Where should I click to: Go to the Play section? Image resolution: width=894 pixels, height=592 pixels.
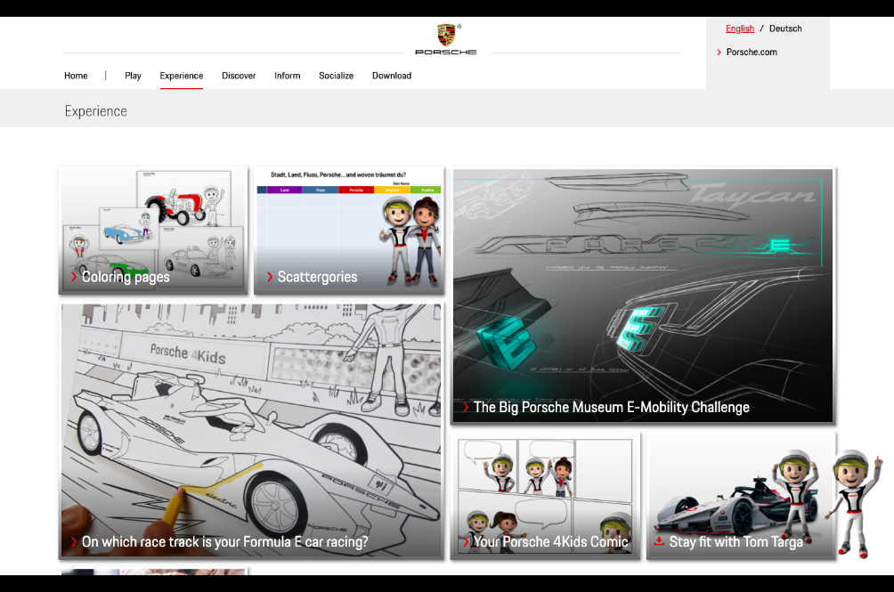pyautogui.click(x=133, y=76)
